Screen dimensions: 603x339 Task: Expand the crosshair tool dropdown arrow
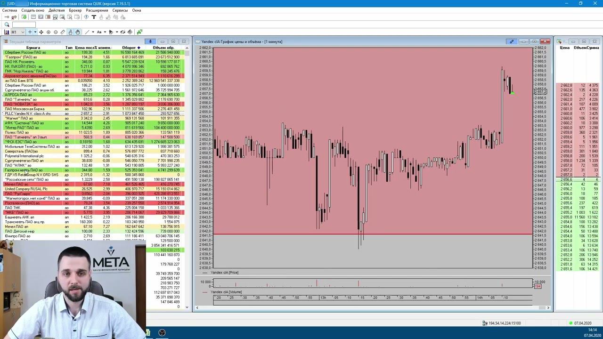[x=35, y=32]
